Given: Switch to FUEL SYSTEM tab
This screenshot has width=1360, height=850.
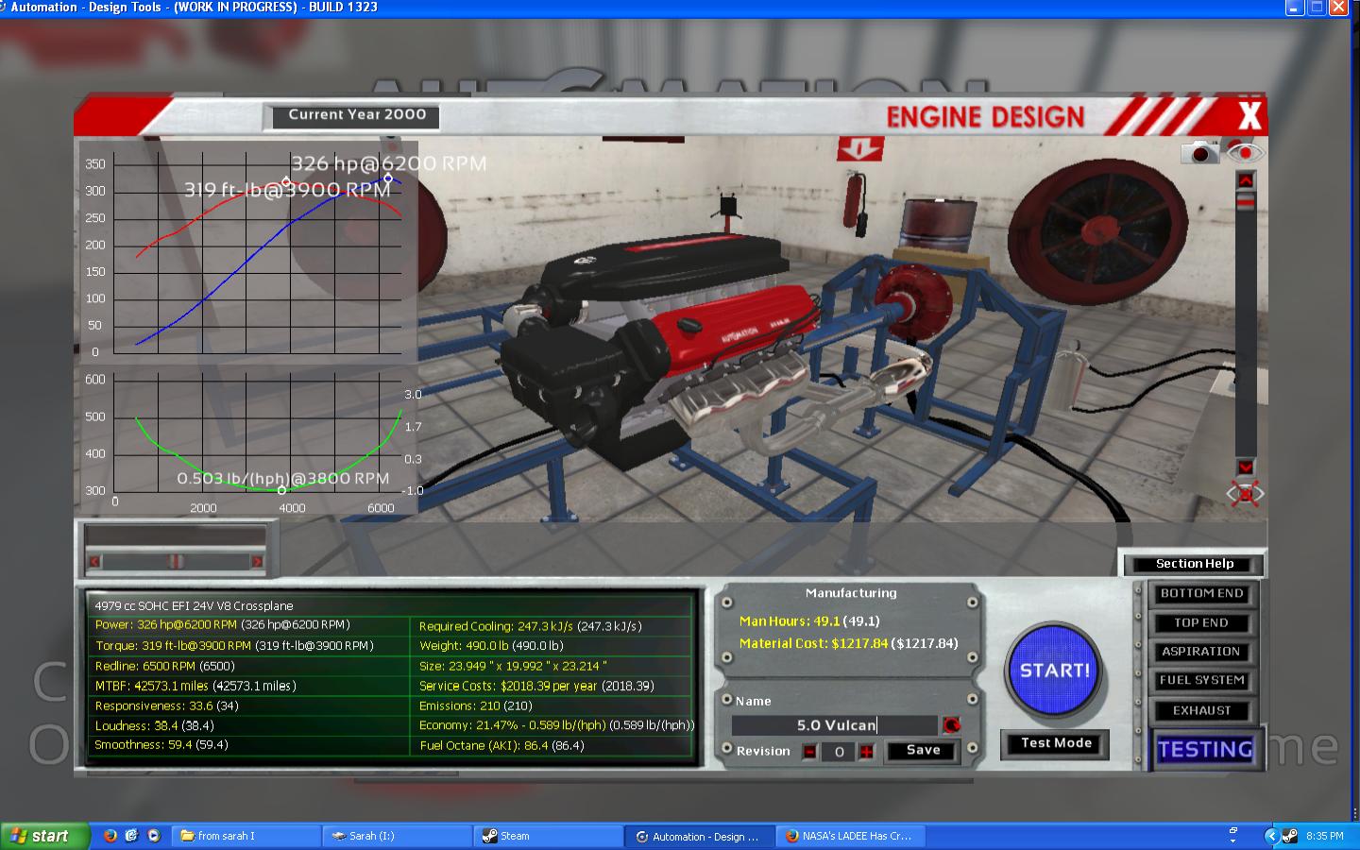Looking at the screenshot, I should [x=1201, y=680].
